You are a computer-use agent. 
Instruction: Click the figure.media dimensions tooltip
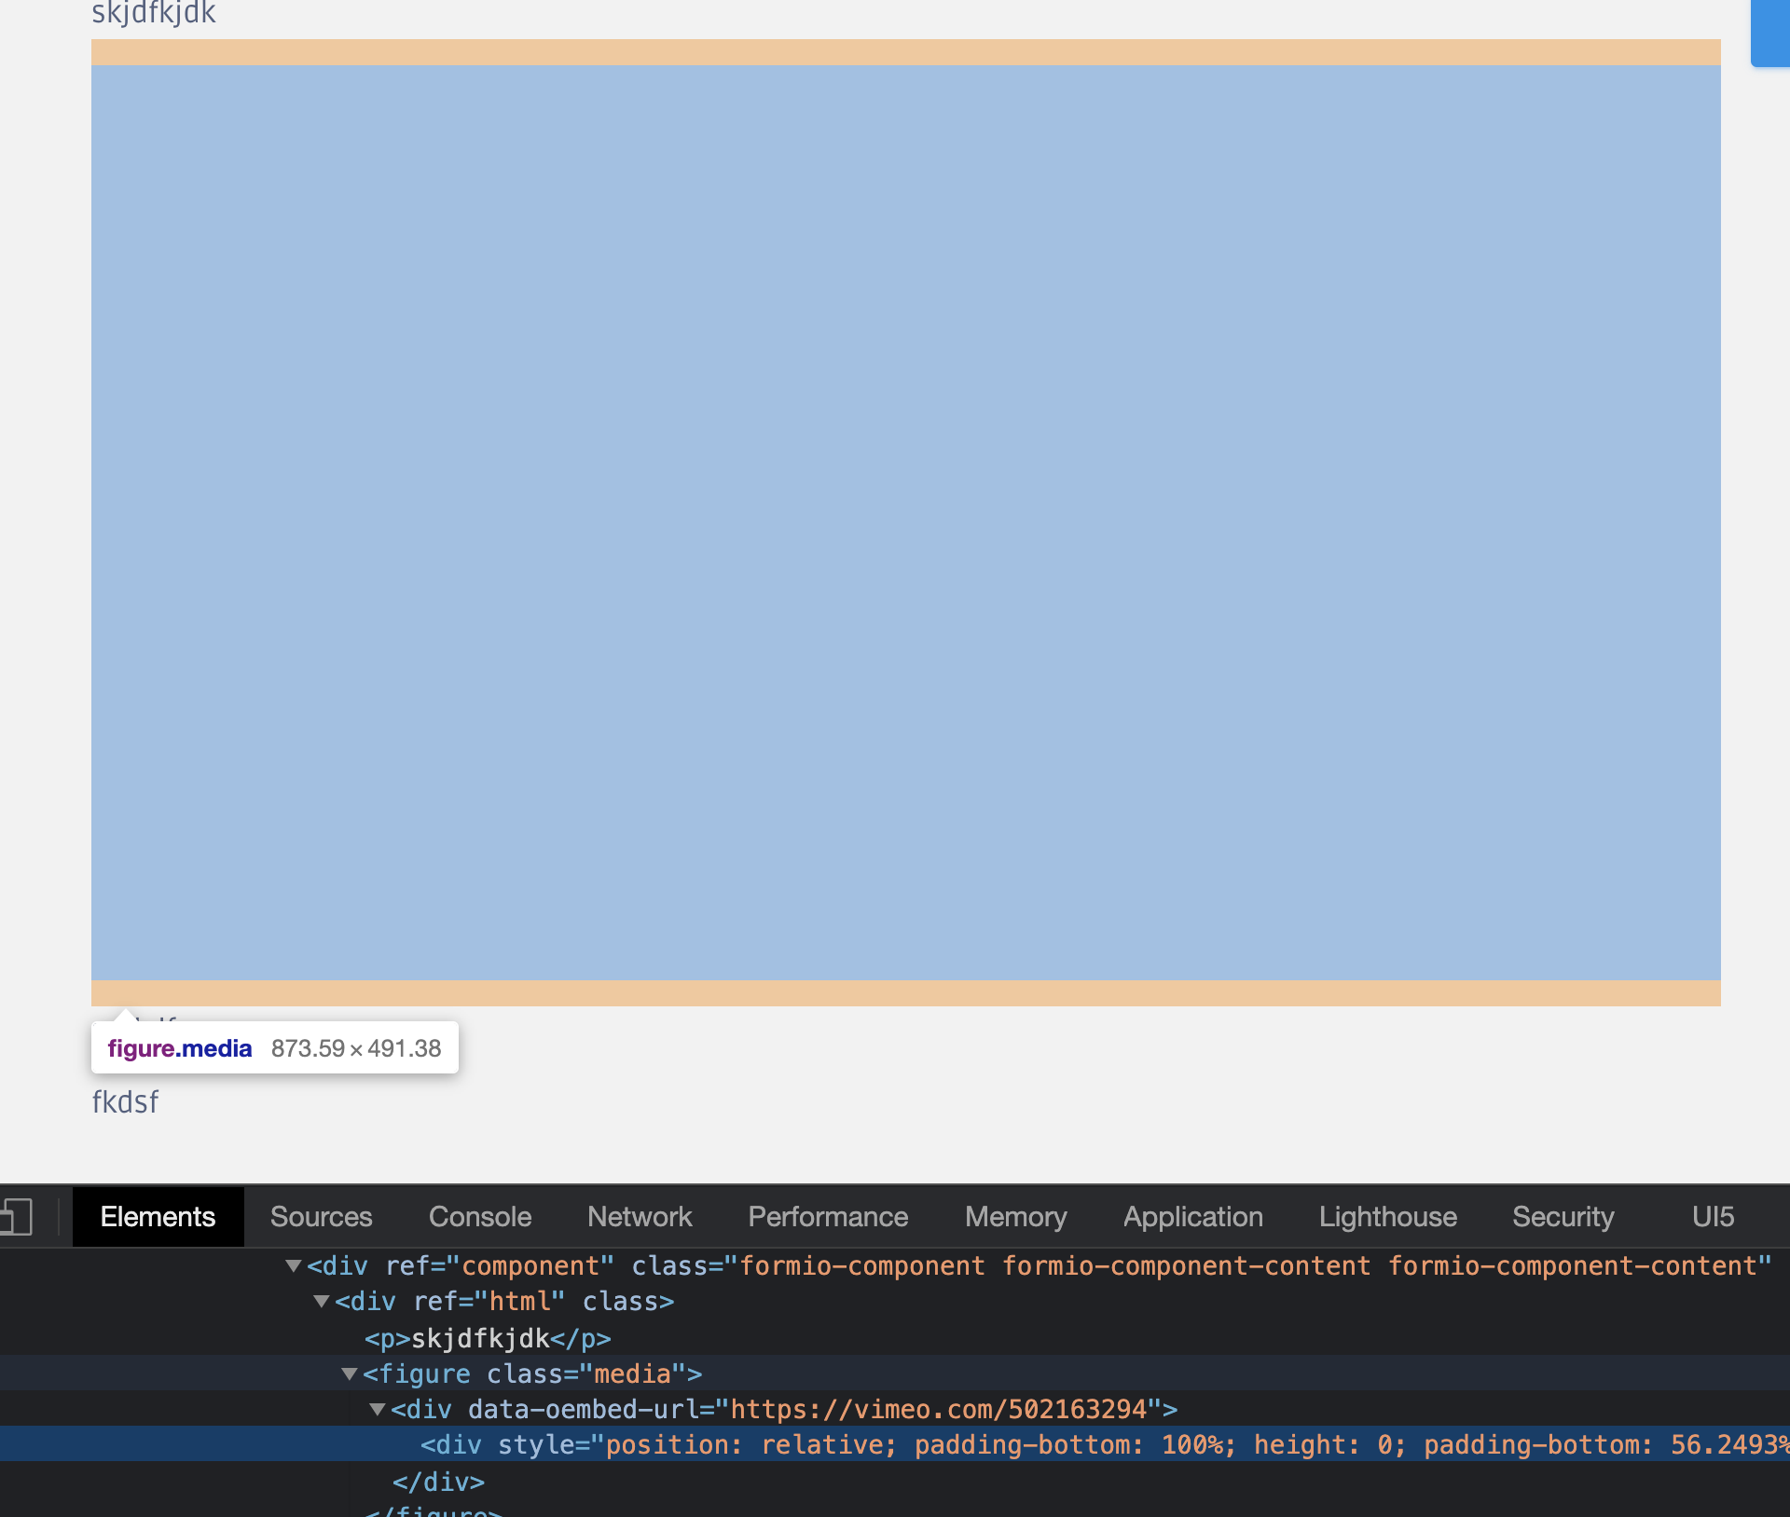274,1047
